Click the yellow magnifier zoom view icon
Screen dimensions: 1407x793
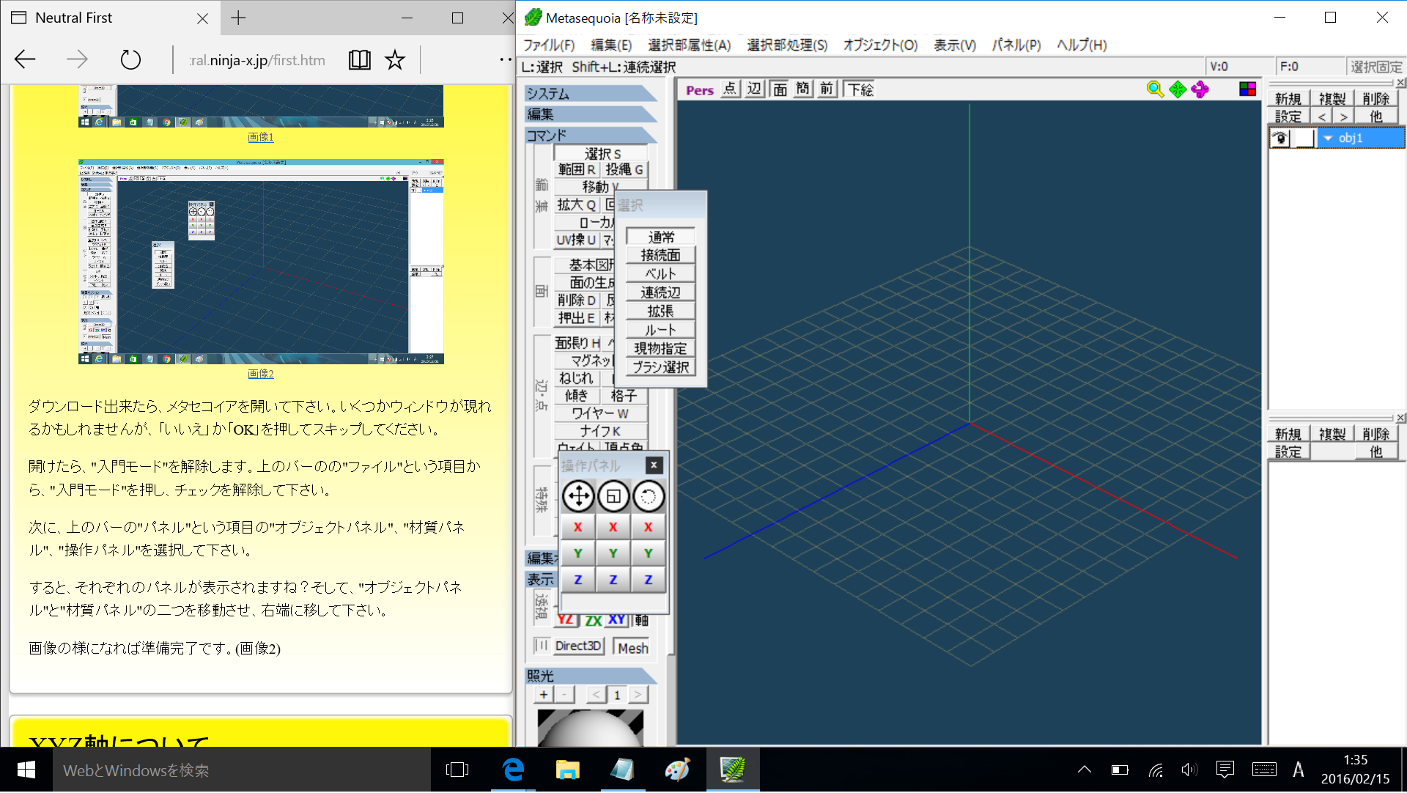coord(1155,89)
